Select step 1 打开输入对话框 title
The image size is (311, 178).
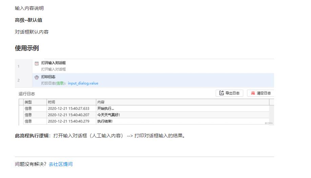[x=53, y=63]
